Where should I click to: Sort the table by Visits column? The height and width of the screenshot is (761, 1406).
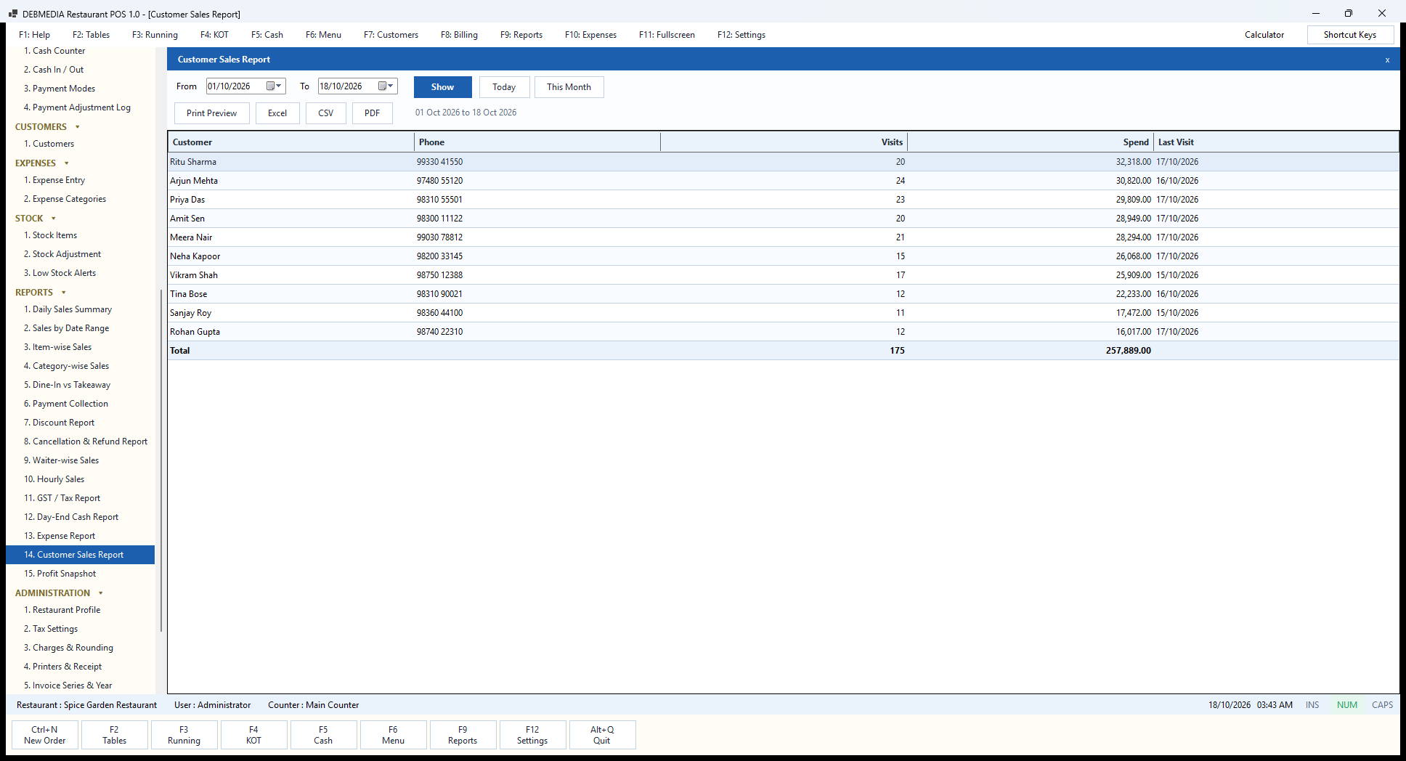click(x=784, y=142)
